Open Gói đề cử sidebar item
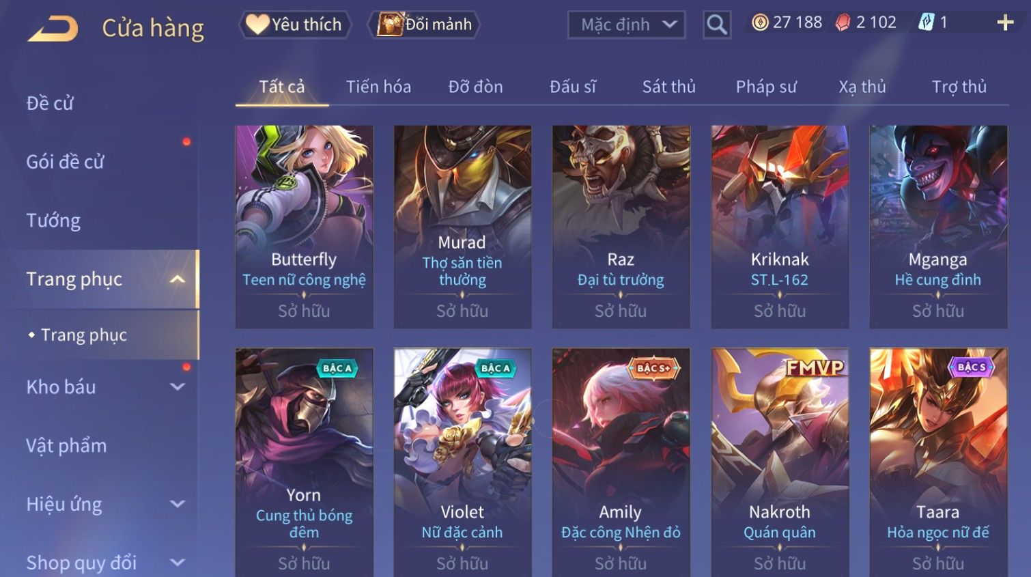1031x577 pixels. click(65, 162)
